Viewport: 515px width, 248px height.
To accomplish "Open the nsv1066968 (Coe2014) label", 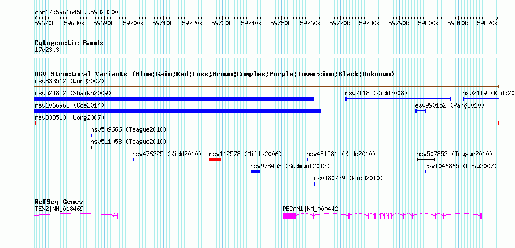I will pos(69,105).
